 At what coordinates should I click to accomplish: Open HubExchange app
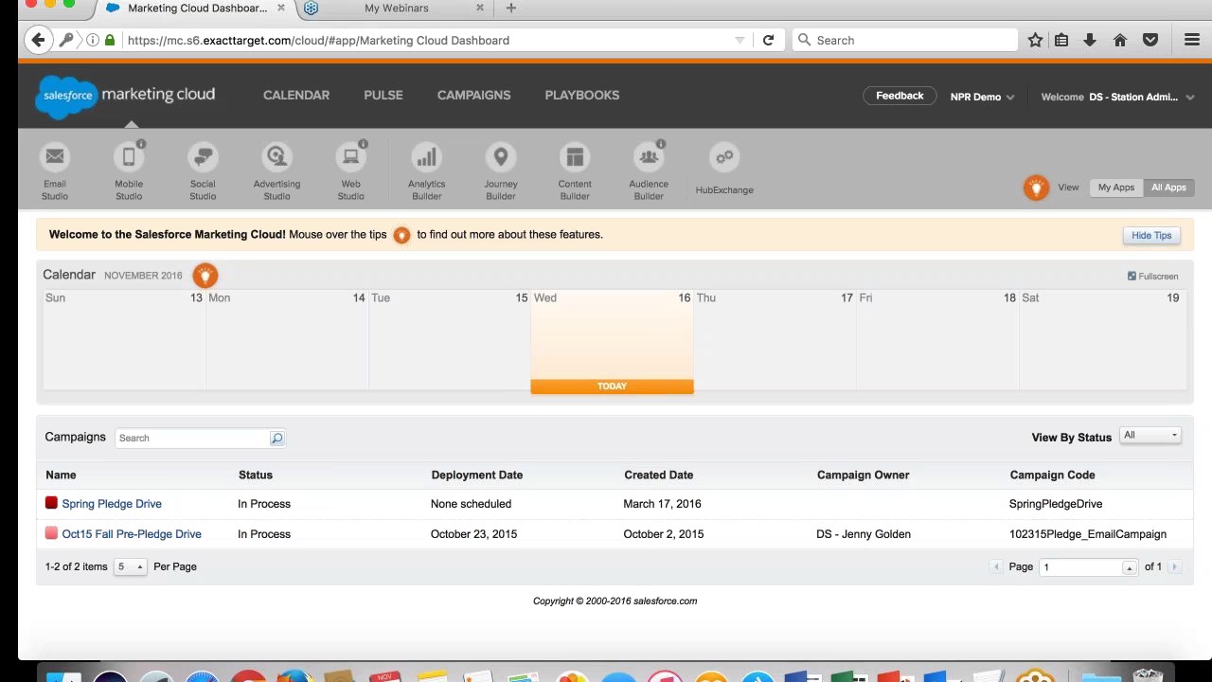[x=724, y=170]
